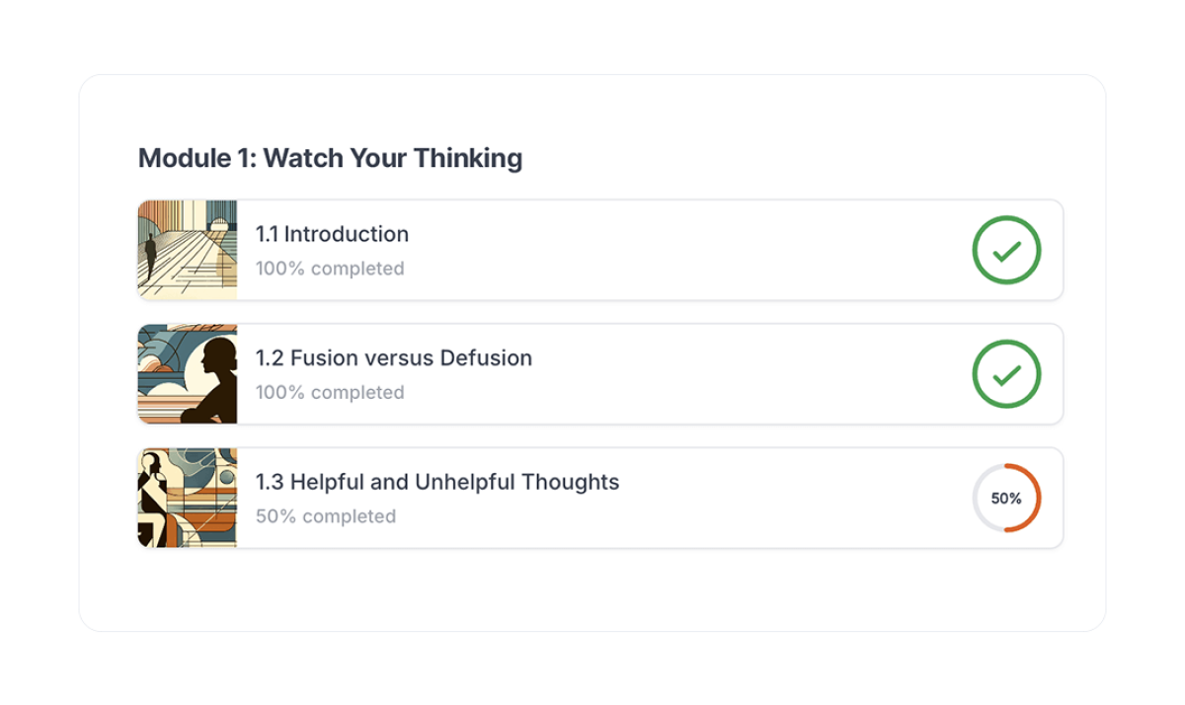Open the "1.2 Fusion versus Defusion" title
1185x705 pixels.
point(393,357)
